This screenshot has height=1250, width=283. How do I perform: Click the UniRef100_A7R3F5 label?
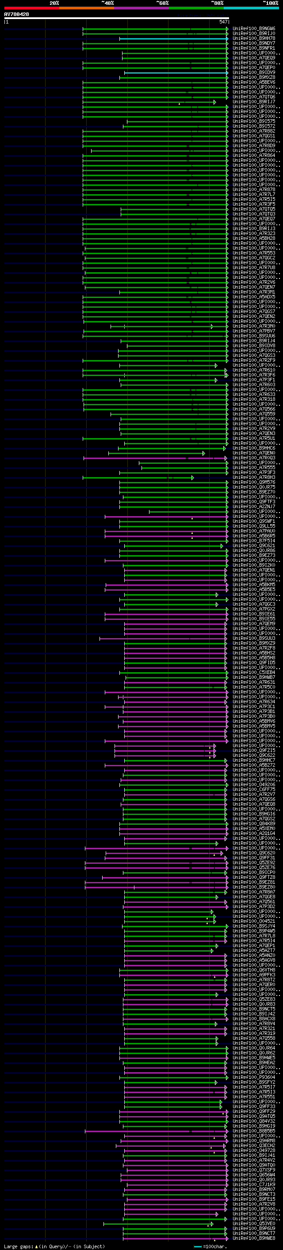[x=254, y=204]
